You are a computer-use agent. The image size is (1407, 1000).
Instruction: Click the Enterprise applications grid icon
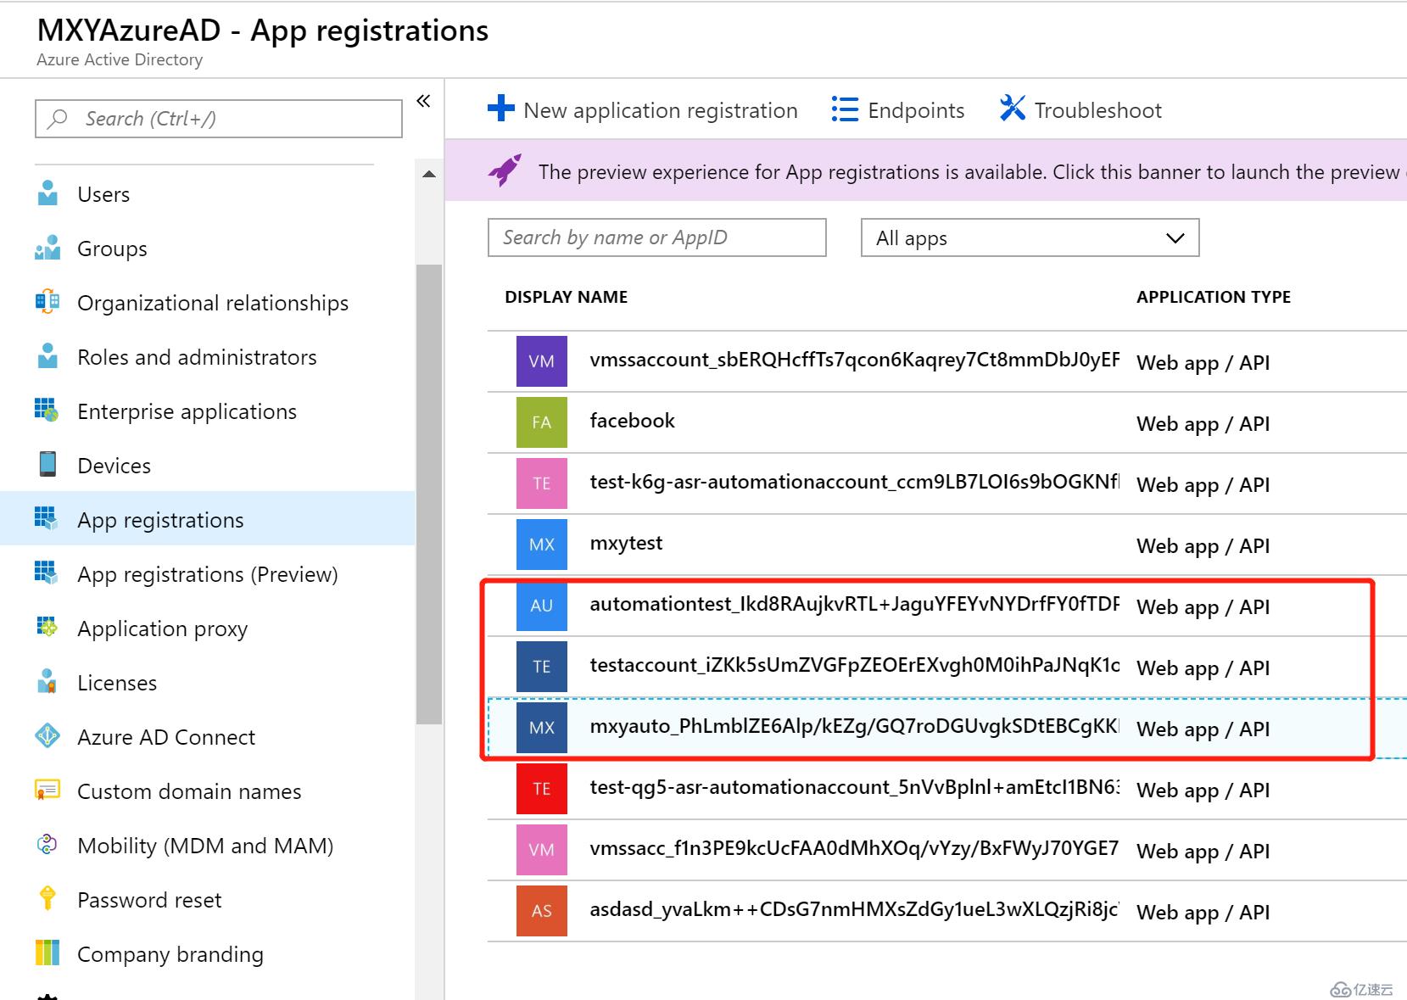coord(47,410)
